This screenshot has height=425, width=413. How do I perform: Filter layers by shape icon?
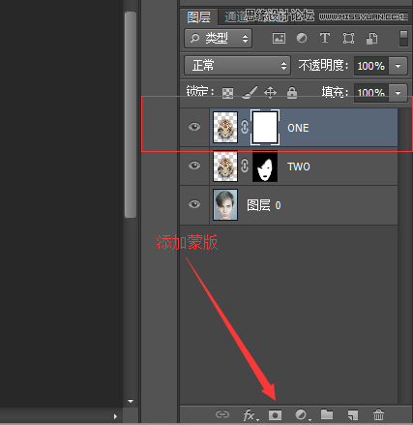[348, 39]
